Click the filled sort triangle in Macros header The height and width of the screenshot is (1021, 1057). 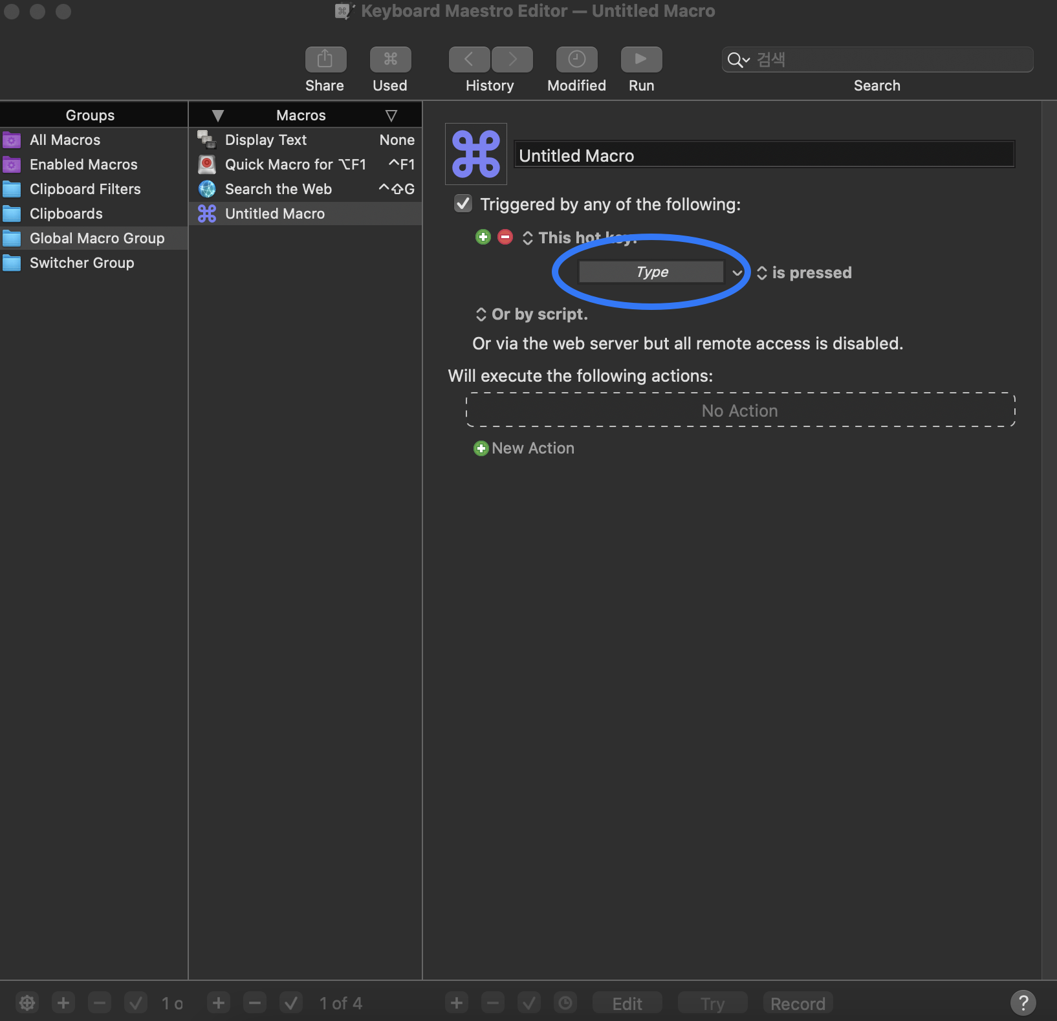(x=218, y=116)
